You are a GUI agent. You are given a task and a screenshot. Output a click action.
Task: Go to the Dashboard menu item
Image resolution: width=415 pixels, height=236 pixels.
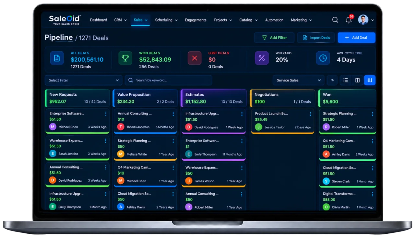pos(99,20)
